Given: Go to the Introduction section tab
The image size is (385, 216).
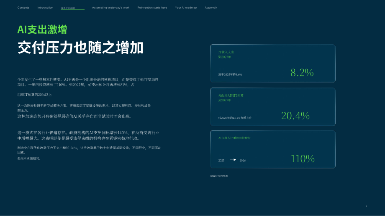Looking at the screenshot, I should [x=45, y=8].
